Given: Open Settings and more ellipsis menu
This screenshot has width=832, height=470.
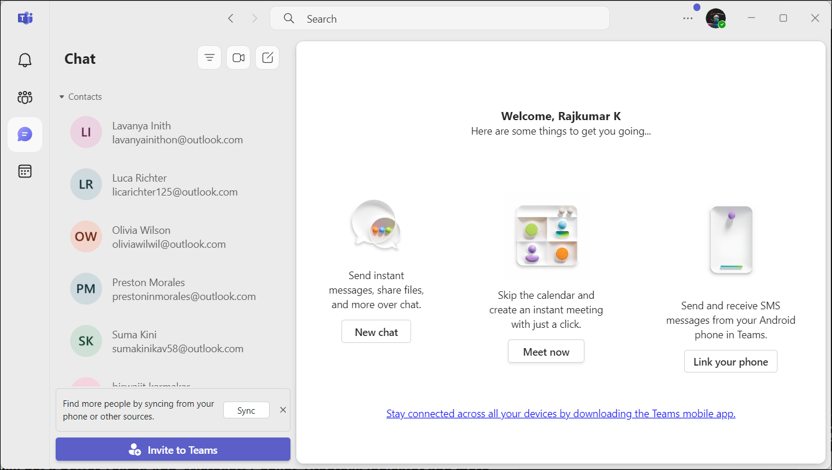Looking at the screenshot, I should [688, 19].
